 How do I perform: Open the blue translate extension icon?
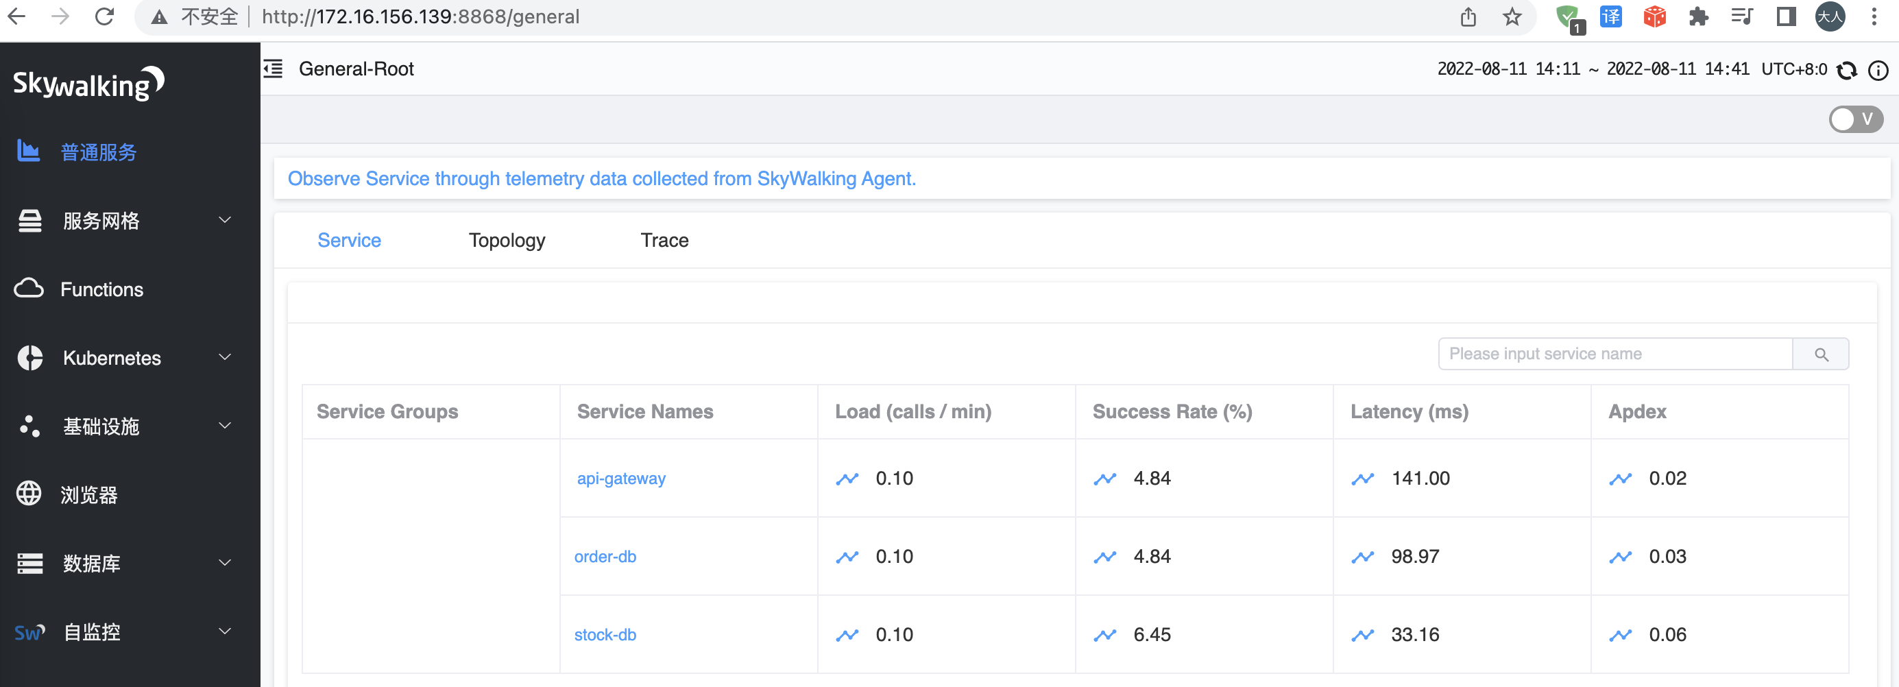click(x=1611, y=16)
